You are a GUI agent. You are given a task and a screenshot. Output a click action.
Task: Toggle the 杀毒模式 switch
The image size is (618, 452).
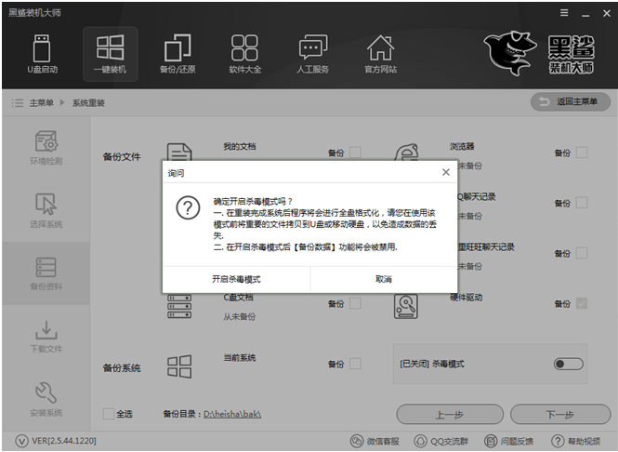pyautogui.click(x=567, y=364)
